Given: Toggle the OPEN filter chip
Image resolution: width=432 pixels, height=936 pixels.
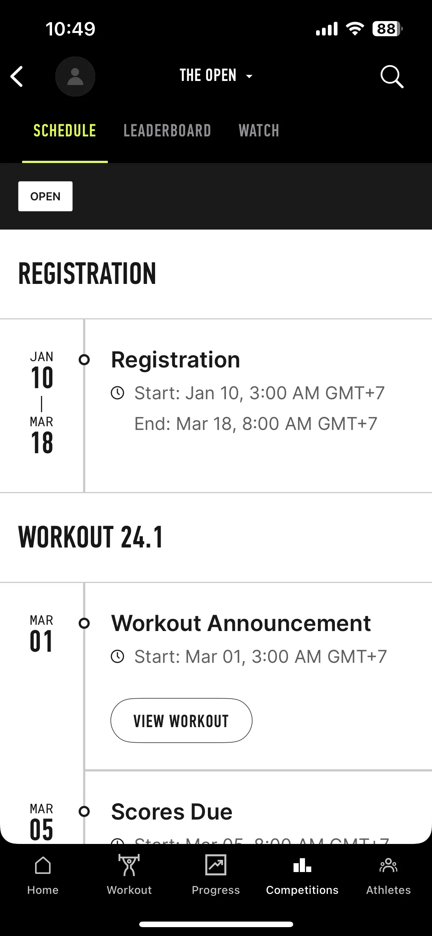Looking at the screenshot, I should tap(45, 196).
